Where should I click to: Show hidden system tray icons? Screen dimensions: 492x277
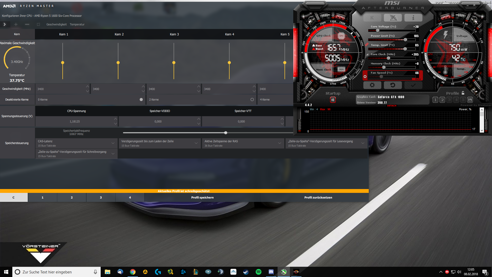click(441, 272)
